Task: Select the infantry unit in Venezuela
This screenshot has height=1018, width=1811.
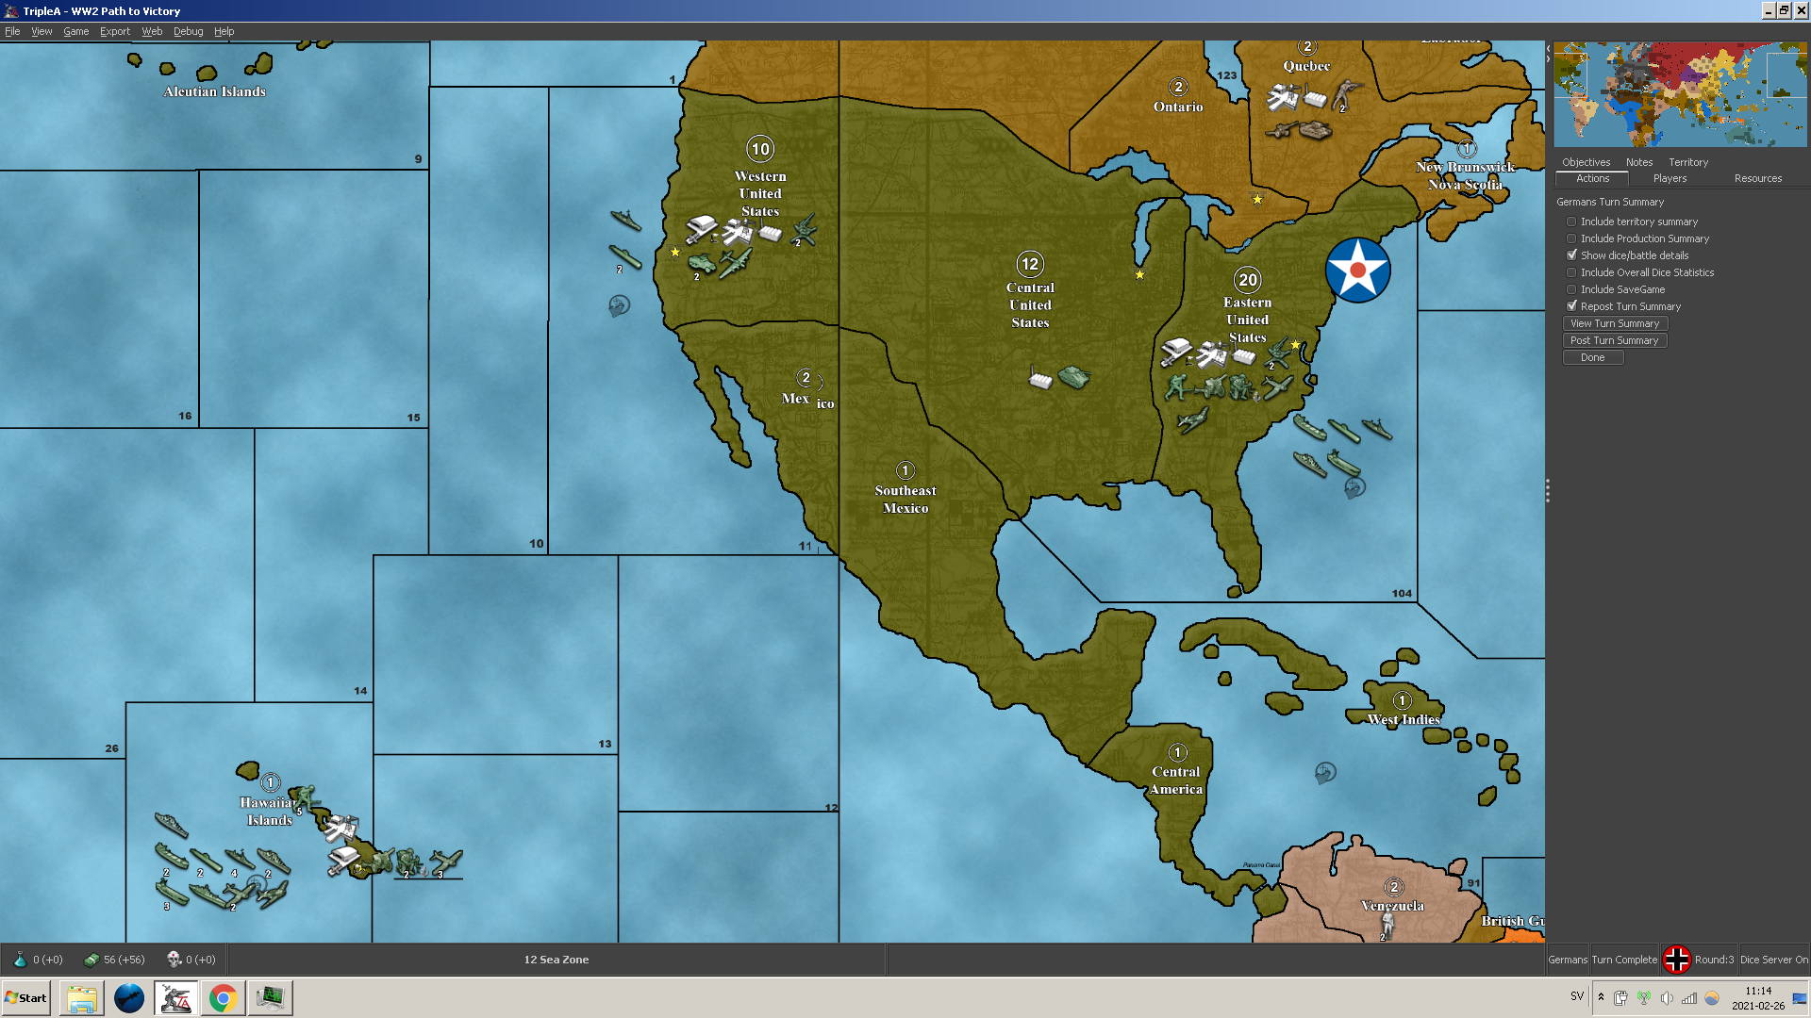Action: click(x=1387, y=924)
